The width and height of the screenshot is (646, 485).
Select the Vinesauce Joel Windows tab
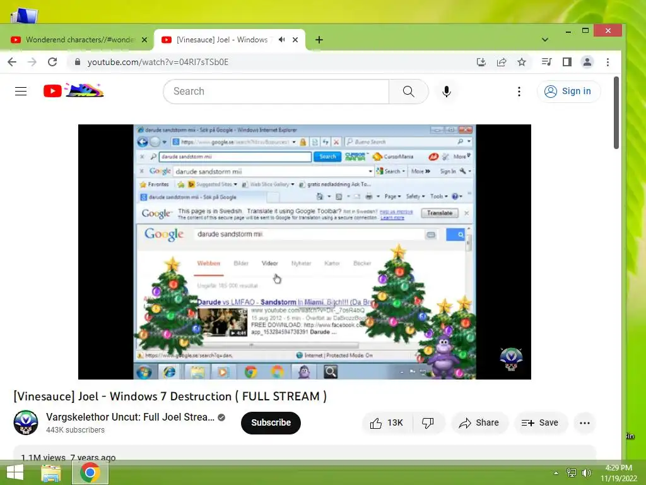221,40
